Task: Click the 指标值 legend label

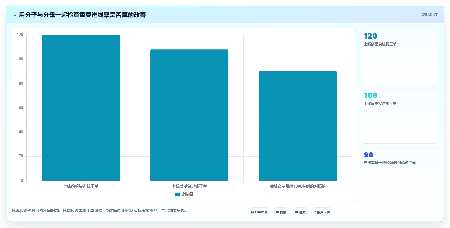Action: 187,194
